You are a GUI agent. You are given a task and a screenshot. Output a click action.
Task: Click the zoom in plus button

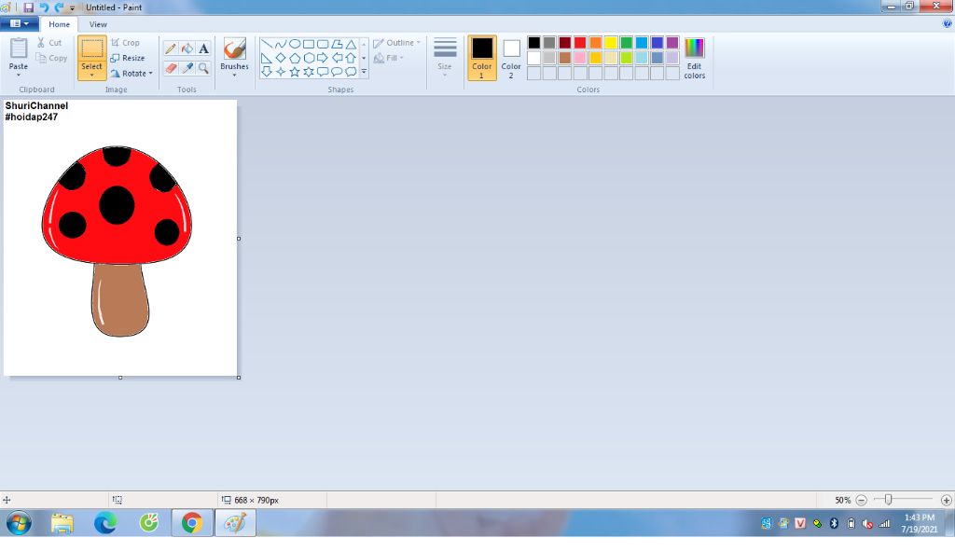[946, 500]
